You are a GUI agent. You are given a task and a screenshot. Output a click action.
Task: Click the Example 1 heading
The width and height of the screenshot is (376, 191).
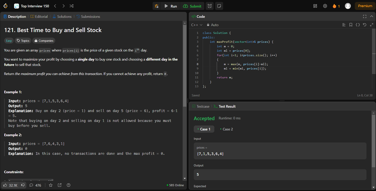click(13, 92)
